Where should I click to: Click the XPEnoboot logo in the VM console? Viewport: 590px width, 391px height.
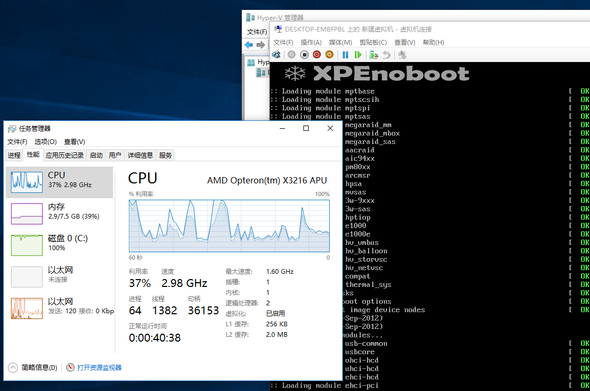click(x=377, y=74)
